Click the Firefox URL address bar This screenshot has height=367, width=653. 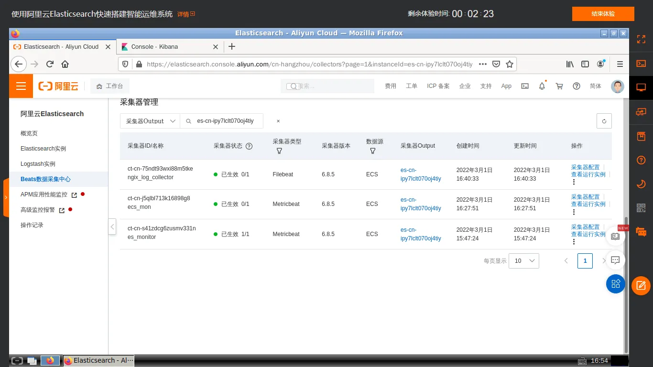[x=309, y=64]
